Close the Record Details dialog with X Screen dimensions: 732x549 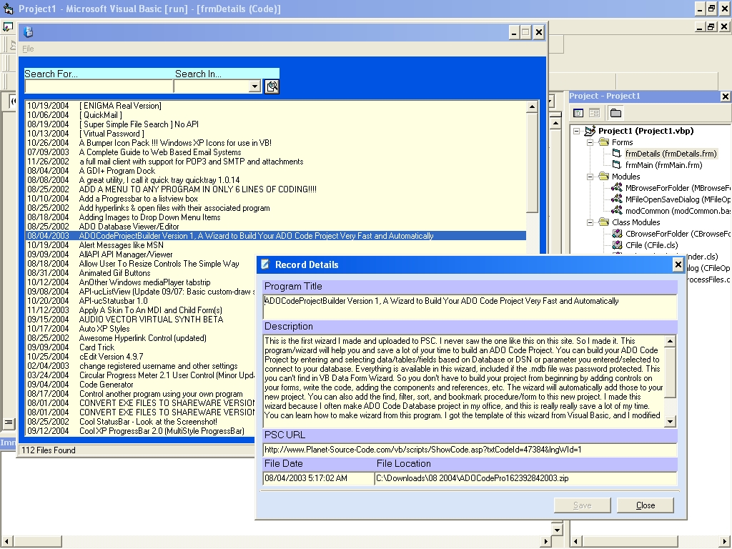click(678, 264)
